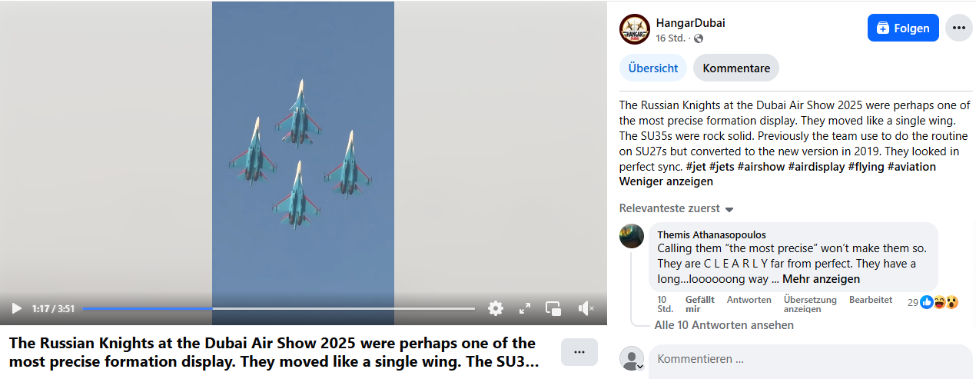Screen dimensions: 976x379
Task: Expand comment with Mehr anzeigen
Action: 821,279
